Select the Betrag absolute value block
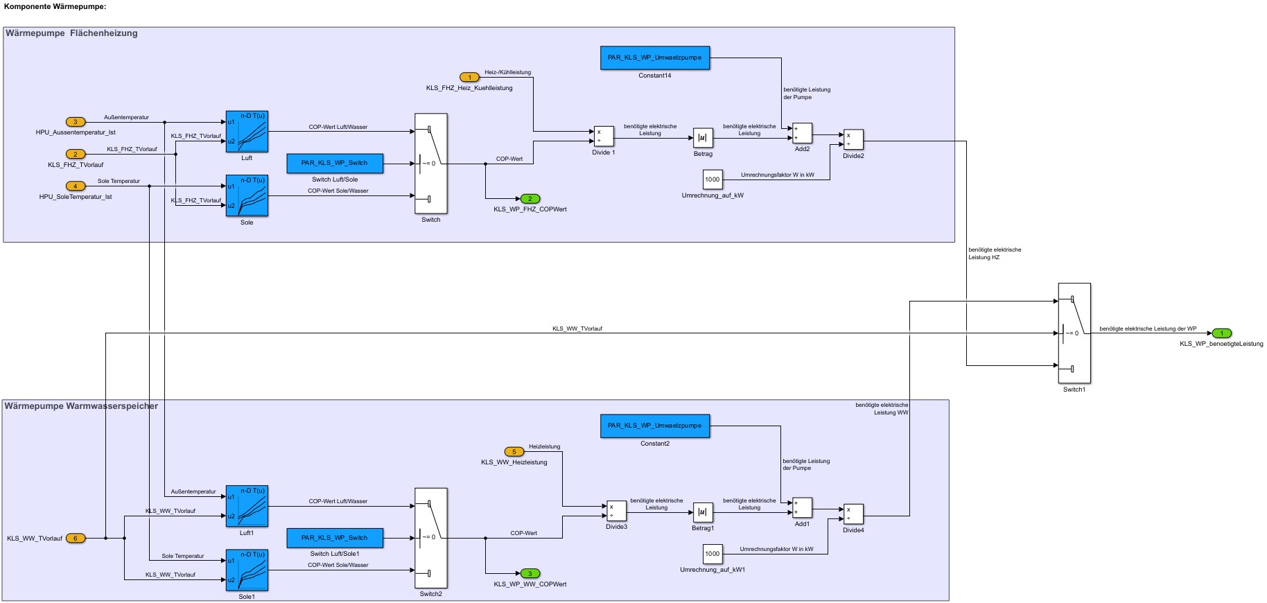The image size is (1267, 603). [703, 138]
